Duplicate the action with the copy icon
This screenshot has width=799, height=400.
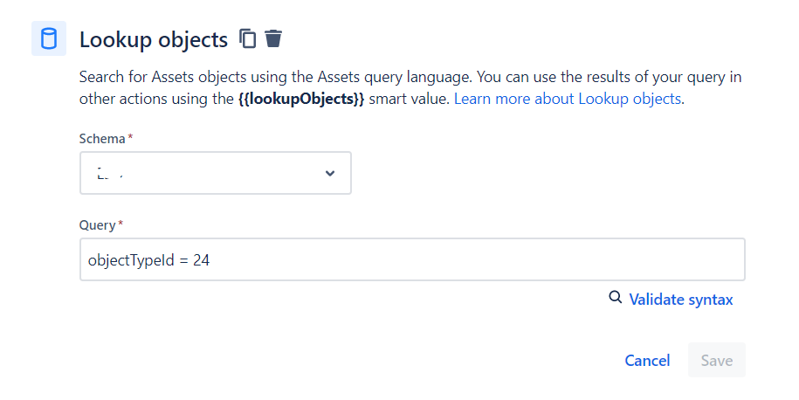[x=248, y=38]
